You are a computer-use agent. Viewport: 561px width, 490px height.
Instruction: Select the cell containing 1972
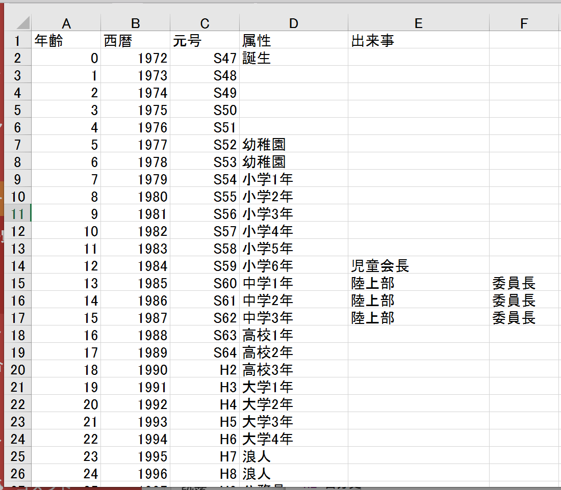135,58
